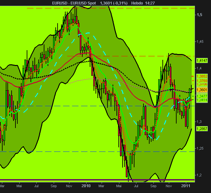Viewport: 211px width, 193px height.
Task: Click the 1,5 price axis tick
Action: [199, 15]
